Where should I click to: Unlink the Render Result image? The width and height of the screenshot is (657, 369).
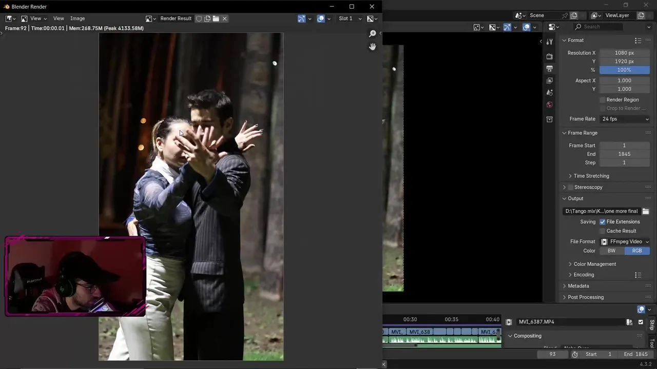coord(224,18)
